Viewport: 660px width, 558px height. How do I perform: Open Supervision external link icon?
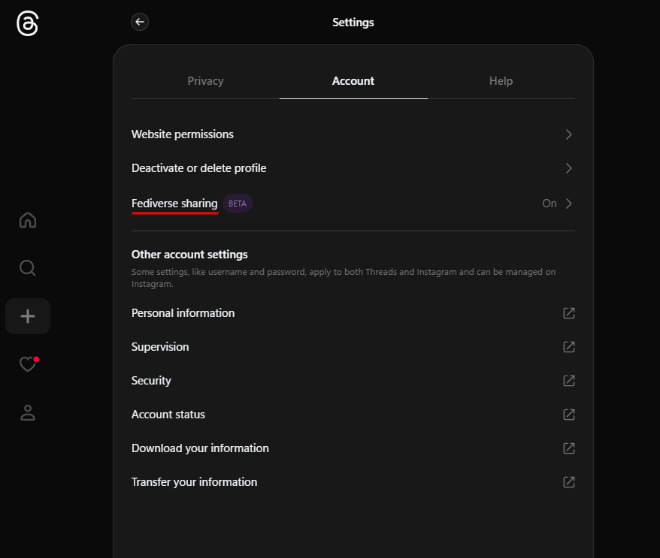pyautogui.click(x=569, y=347)
